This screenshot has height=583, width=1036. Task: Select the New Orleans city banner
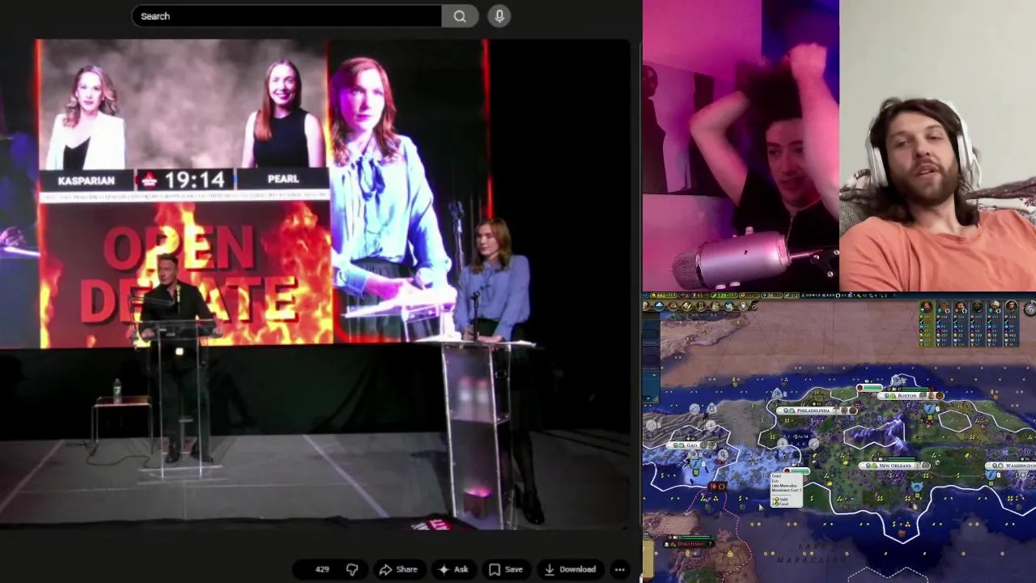point(894,466)
